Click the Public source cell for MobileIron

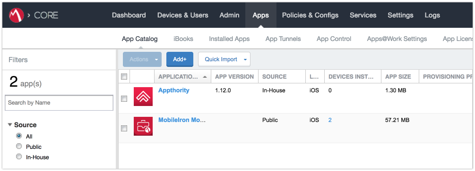coord(270,120)
